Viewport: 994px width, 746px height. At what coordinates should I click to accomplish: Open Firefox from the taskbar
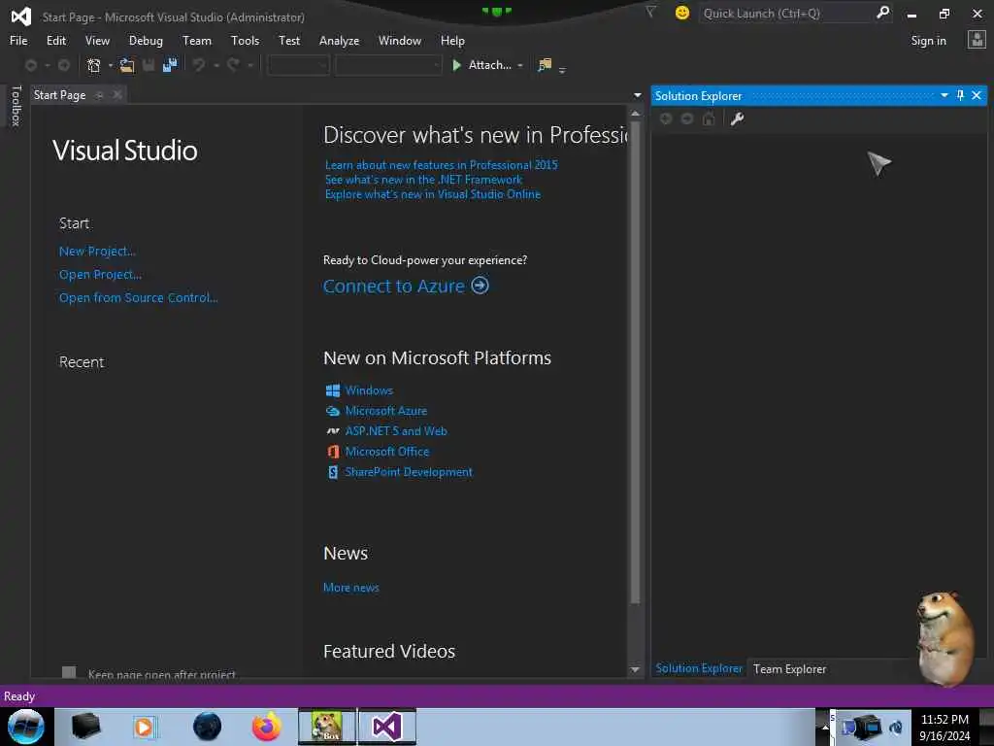(267, 727)
